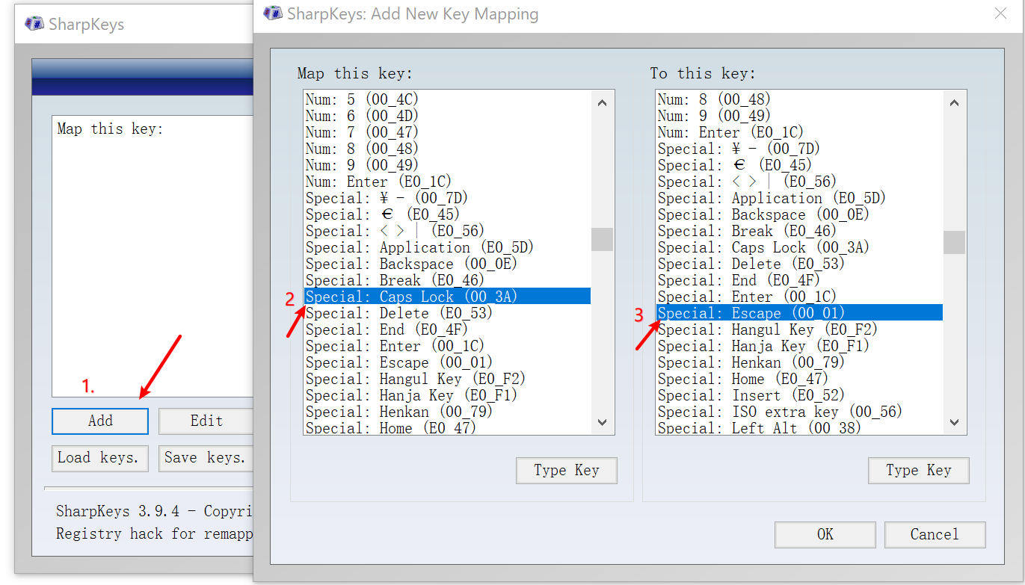The height and width of the screenshot is (585, 1025).
Task: Select Special: End in To list
Action: click(799, 280)
